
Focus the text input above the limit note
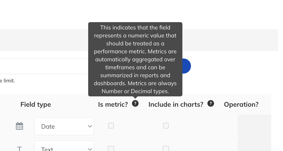click(x=44, y=66)
